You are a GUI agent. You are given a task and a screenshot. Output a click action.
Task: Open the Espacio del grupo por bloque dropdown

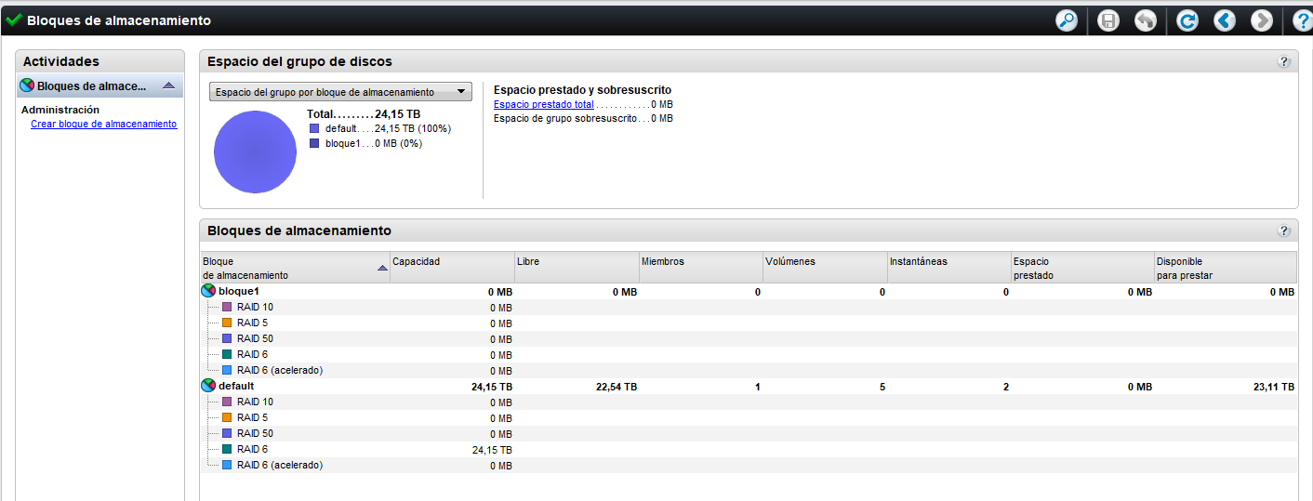(x=340, y=92)
